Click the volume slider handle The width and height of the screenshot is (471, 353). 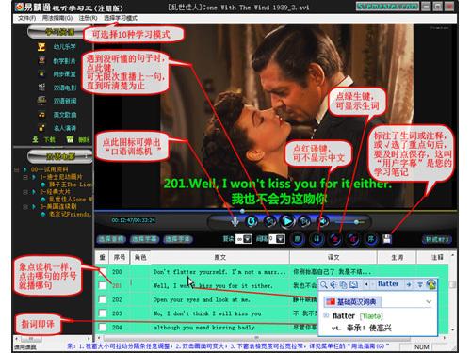[x=356, y=222]
